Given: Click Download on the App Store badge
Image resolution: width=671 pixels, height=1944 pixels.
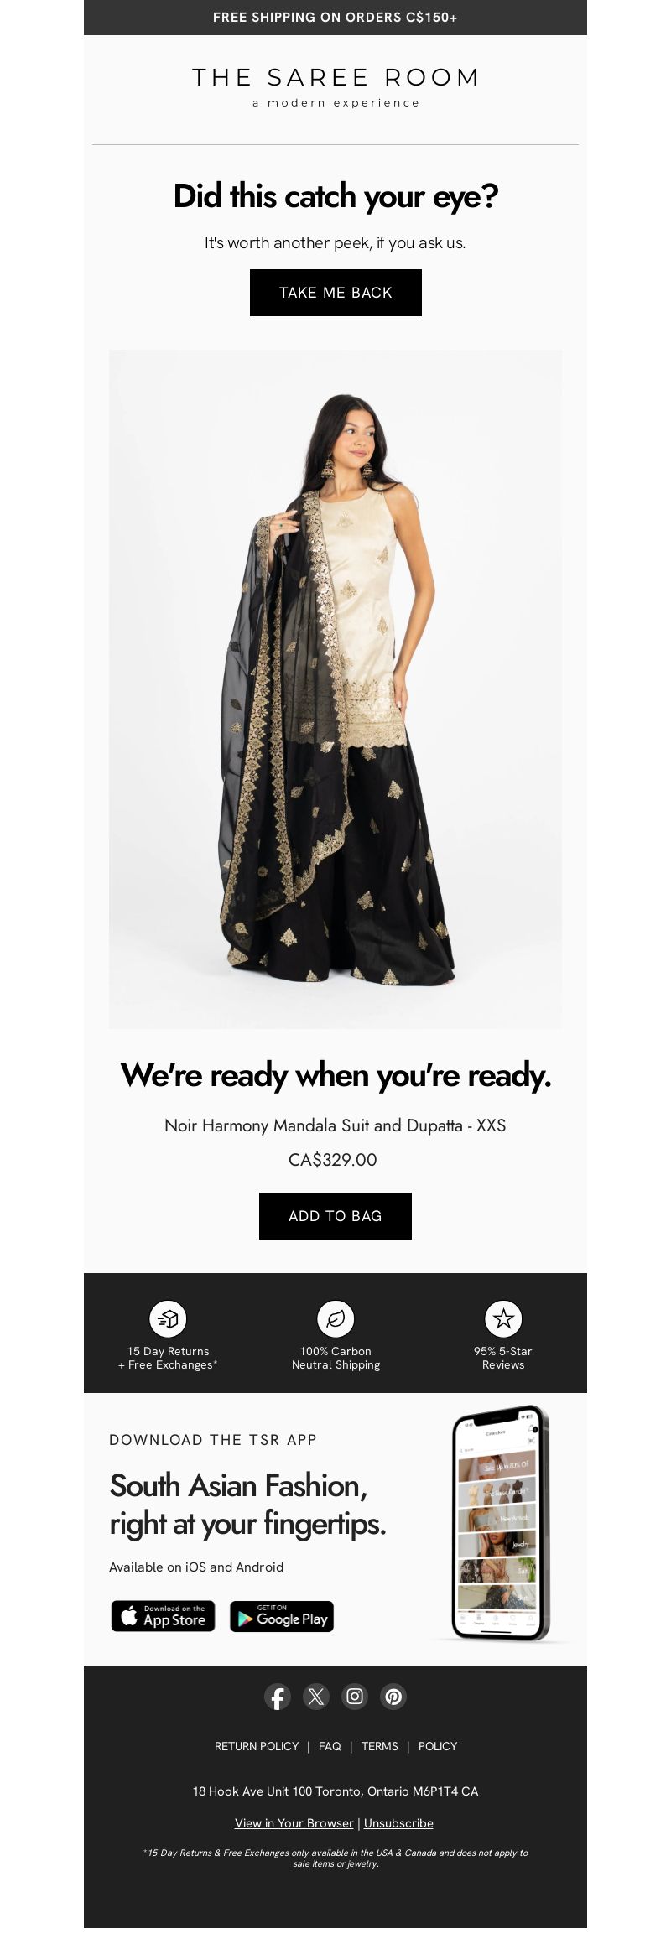Looking at the screenshot, I should 163,1616.
